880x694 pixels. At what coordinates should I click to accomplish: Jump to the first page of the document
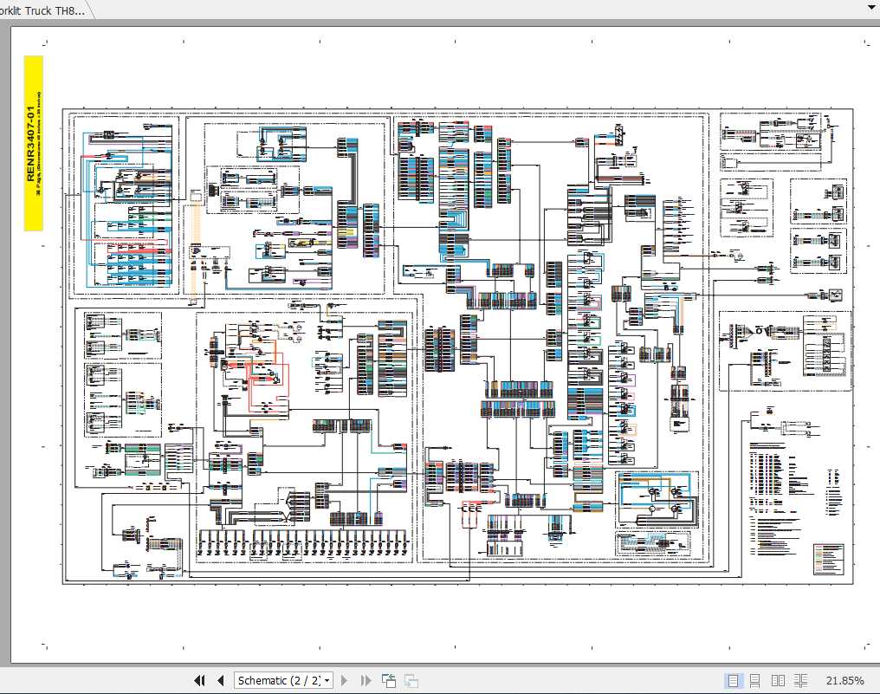click(x=199, y=680)
